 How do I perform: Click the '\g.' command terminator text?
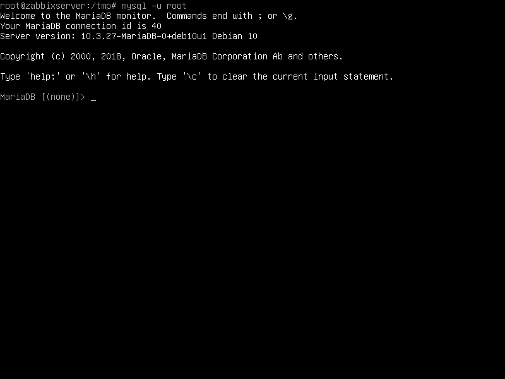(x=290, y=16)
